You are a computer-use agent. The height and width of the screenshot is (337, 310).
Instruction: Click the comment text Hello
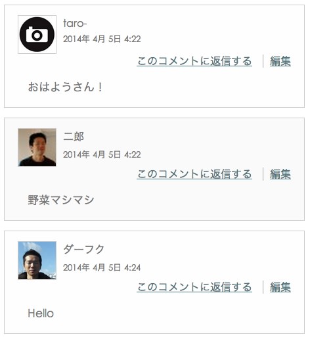(41, 313)
